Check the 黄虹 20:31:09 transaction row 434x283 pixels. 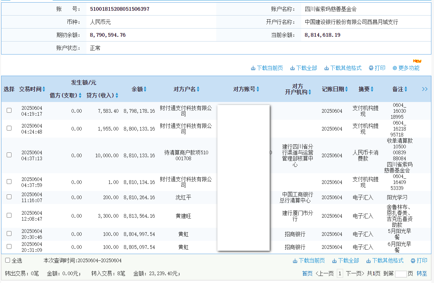tap(9, 247)
